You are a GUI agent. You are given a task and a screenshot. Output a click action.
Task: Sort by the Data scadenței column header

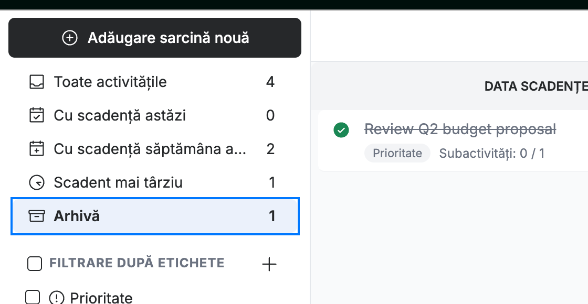[x=536, y=86]
